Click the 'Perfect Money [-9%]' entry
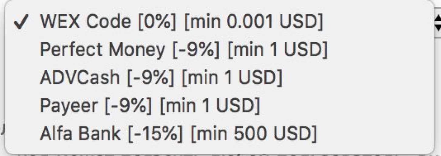The width and height of the screenshot is (441, 156). coord(184,50)
